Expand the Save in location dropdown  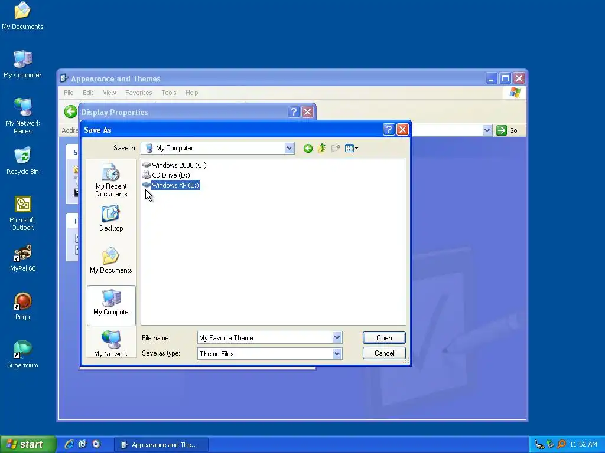pyautogui.click(x=289, y=148)
